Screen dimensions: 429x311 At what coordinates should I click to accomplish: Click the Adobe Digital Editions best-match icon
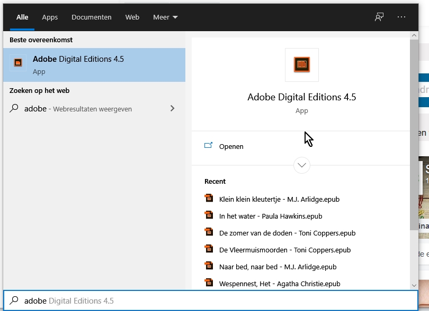(18, 63)
